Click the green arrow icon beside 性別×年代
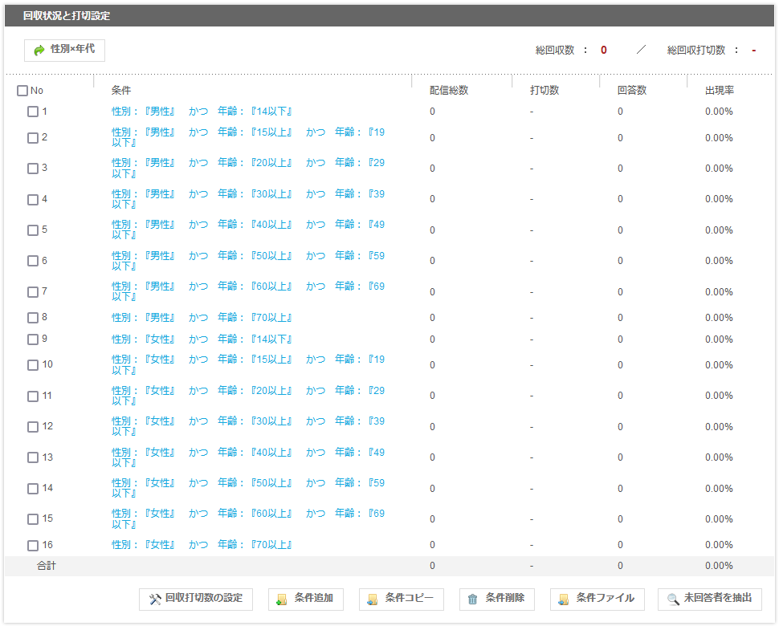This screenshot has height=626, width=779. coord(39,50)
